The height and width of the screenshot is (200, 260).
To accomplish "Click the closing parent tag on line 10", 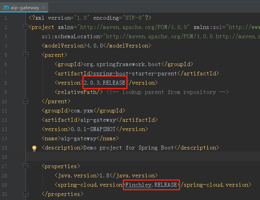I will [x=56, y=101].
